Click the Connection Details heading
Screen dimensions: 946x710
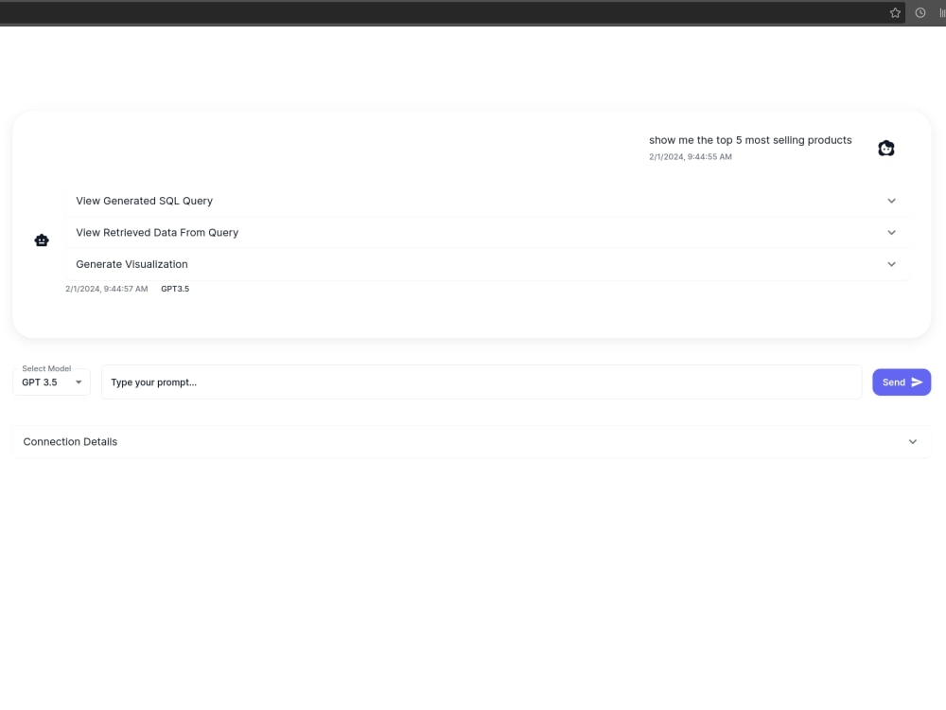70,442
